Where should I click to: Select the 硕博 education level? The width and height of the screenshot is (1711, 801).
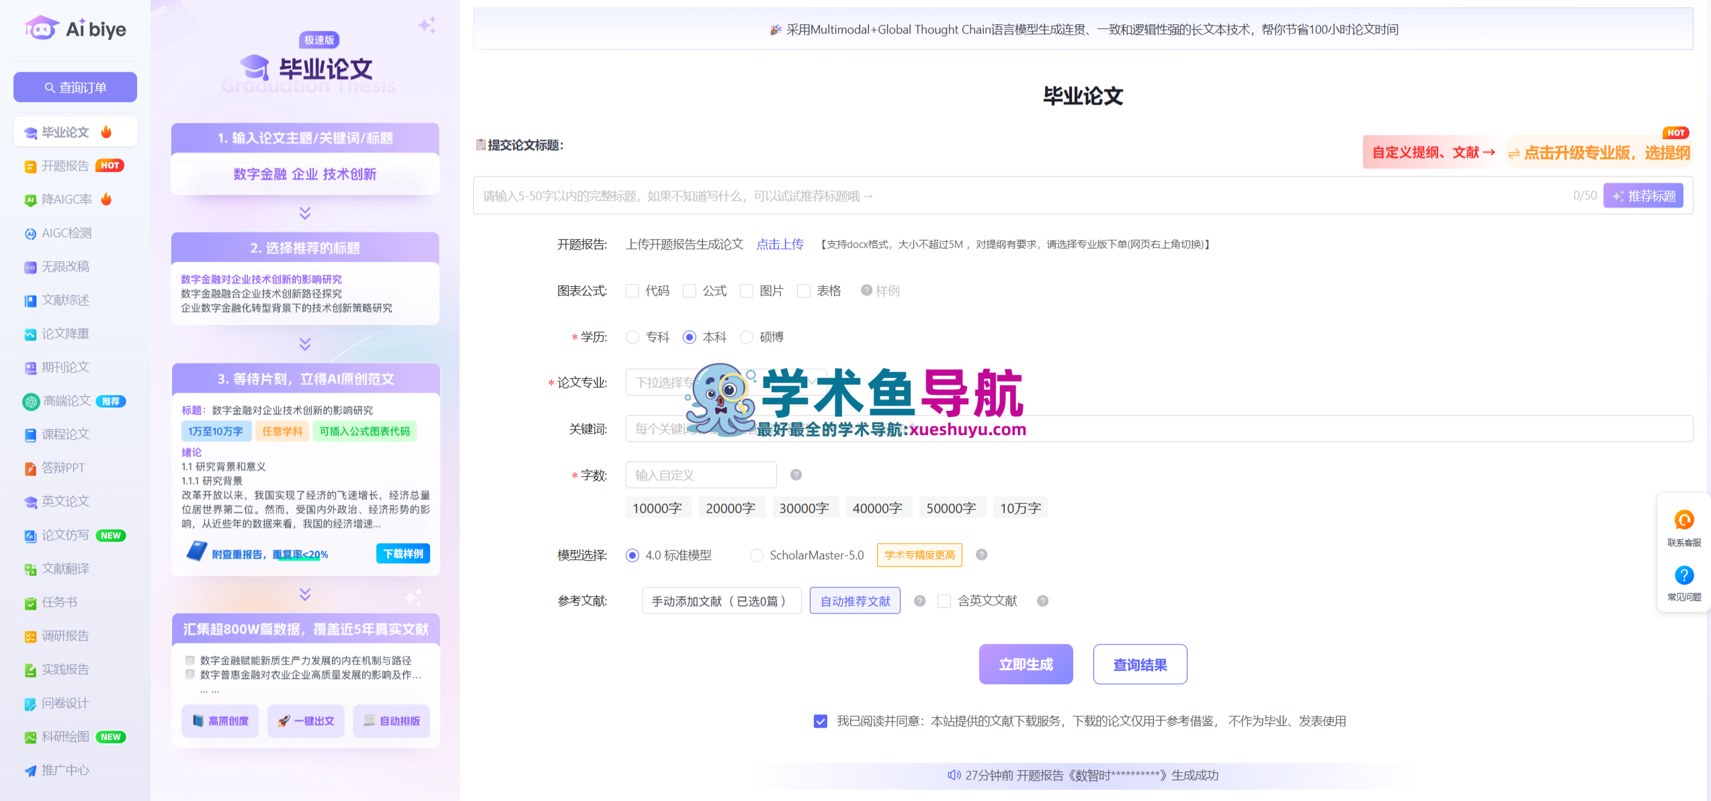point(747,337)
